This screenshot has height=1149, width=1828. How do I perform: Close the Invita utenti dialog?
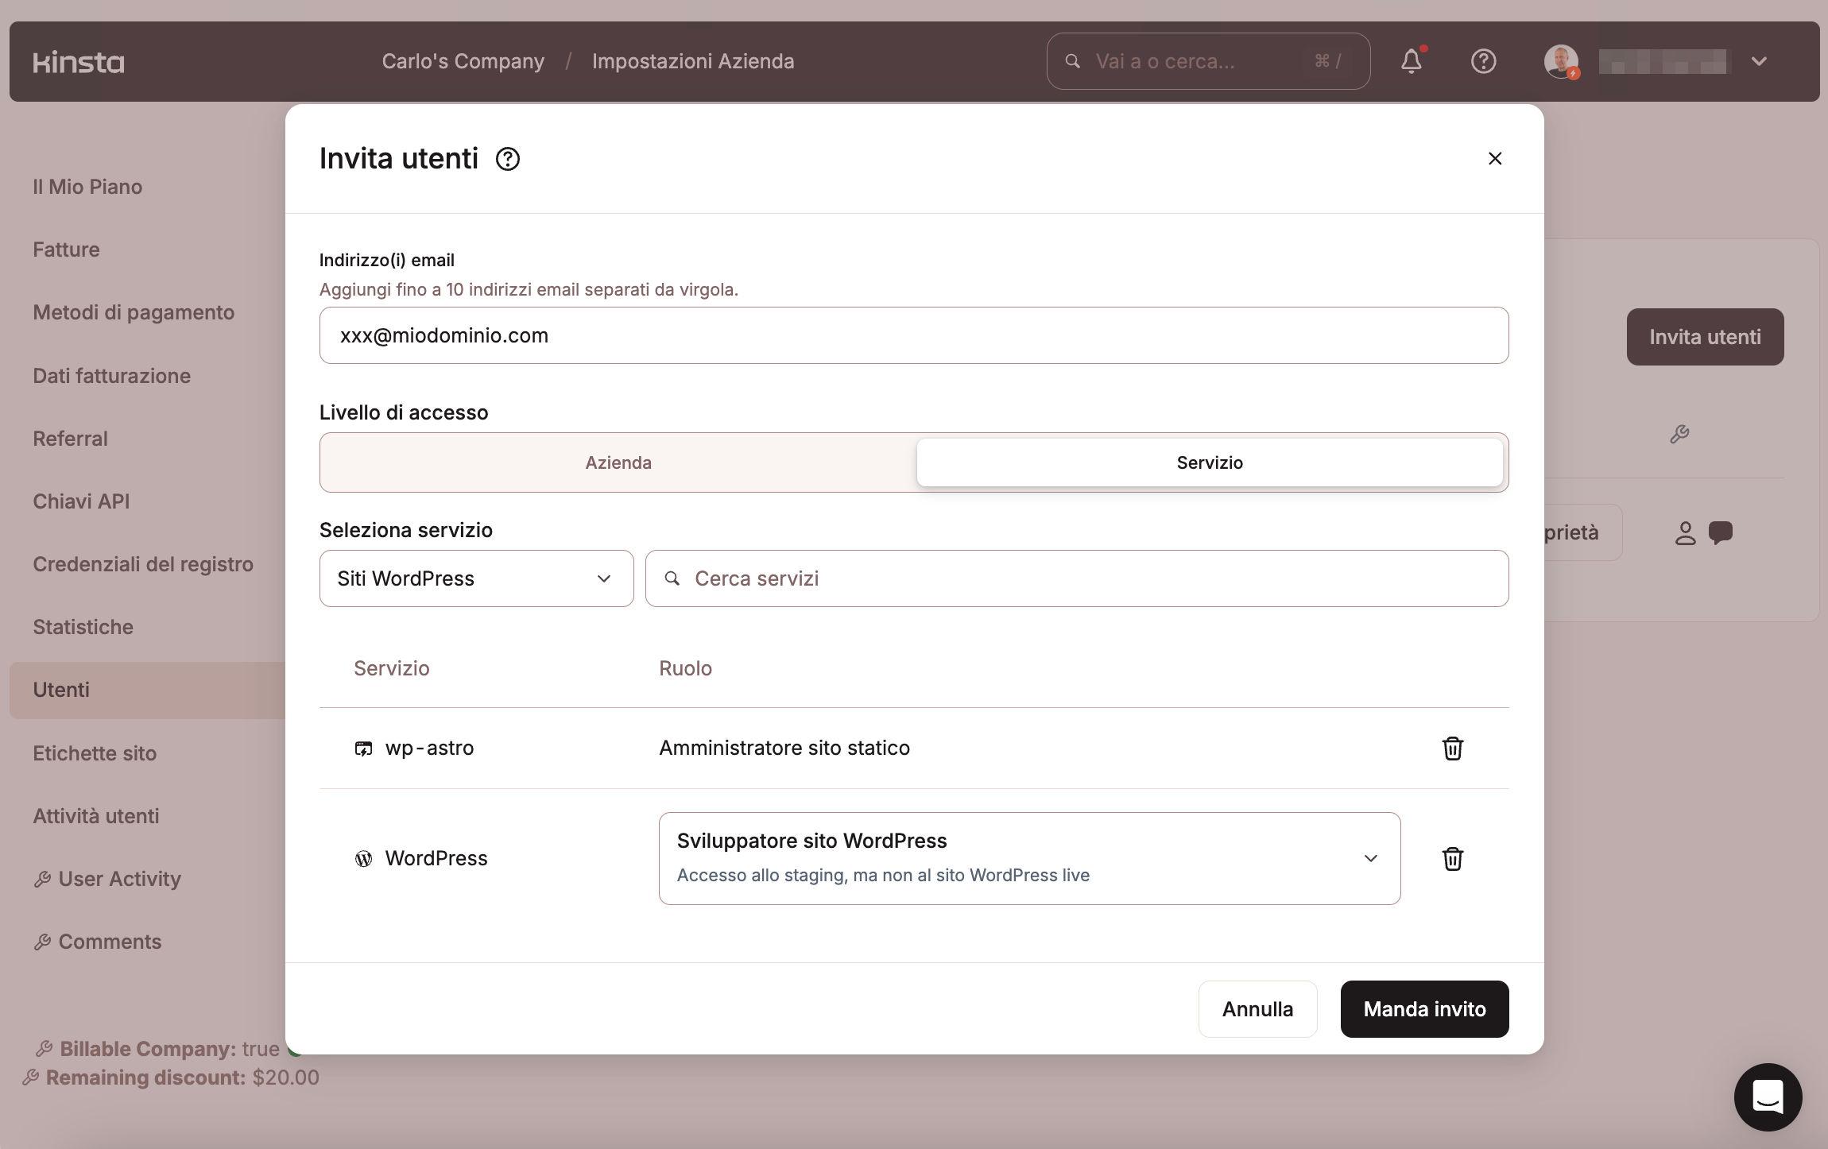click(x=1494, y=158)
